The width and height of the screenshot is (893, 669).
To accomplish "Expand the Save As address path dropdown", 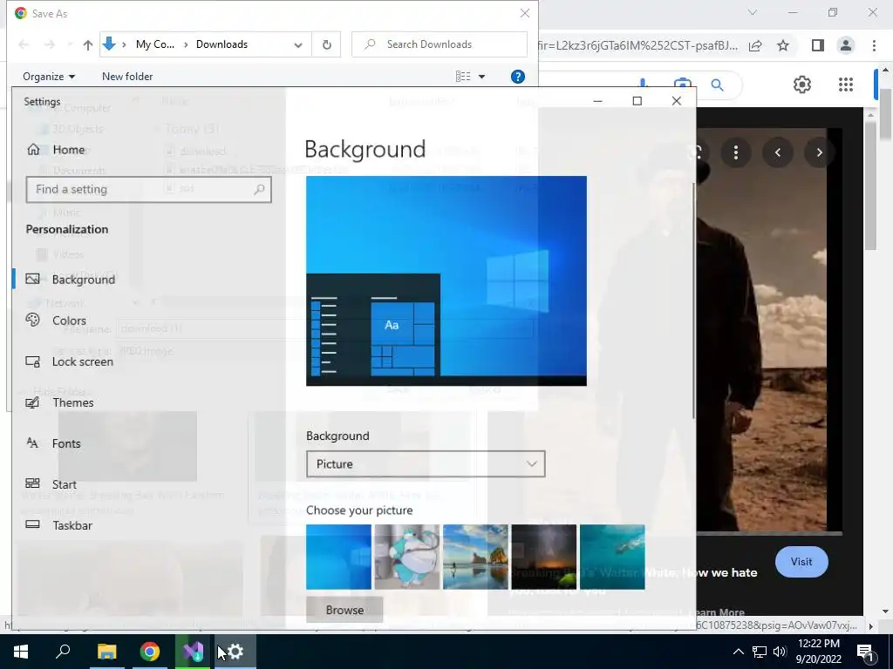I will 298,45.
